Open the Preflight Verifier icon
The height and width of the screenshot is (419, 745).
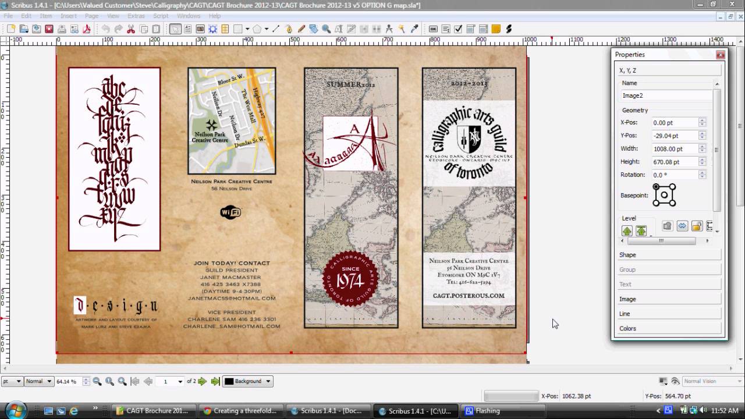pyautogui.click(x=74, y=29)
